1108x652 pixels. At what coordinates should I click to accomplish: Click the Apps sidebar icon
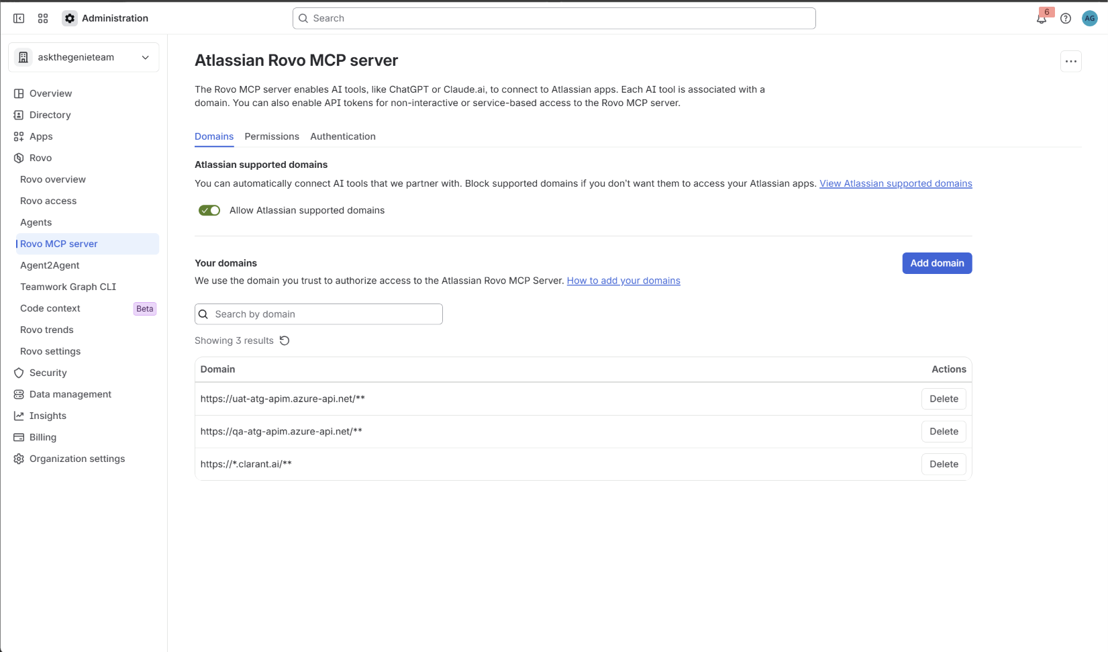19,136
